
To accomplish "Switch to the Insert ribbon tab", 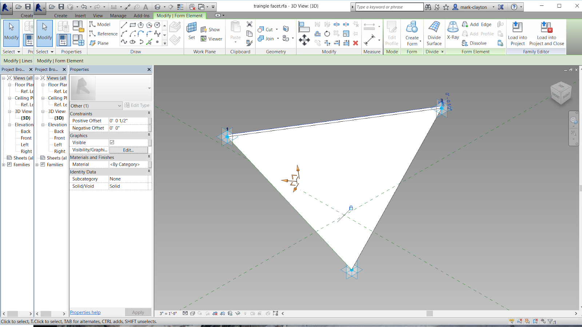I will click(80, 16).
